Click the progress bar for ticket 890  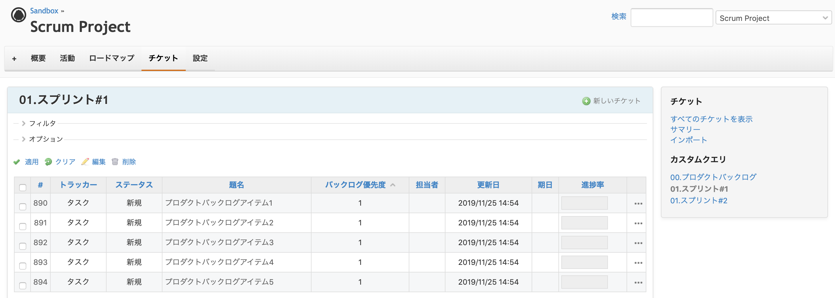[x=584, y=203]
